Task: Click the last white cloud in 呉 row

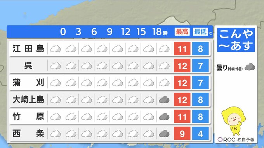Action: pyautogui.click(x=164, y=66)
